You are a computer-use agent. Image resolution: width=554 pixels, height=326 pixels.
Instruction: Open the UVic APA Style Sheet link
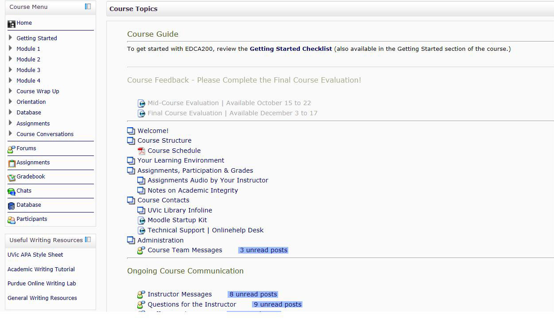[x=35, y=255]
